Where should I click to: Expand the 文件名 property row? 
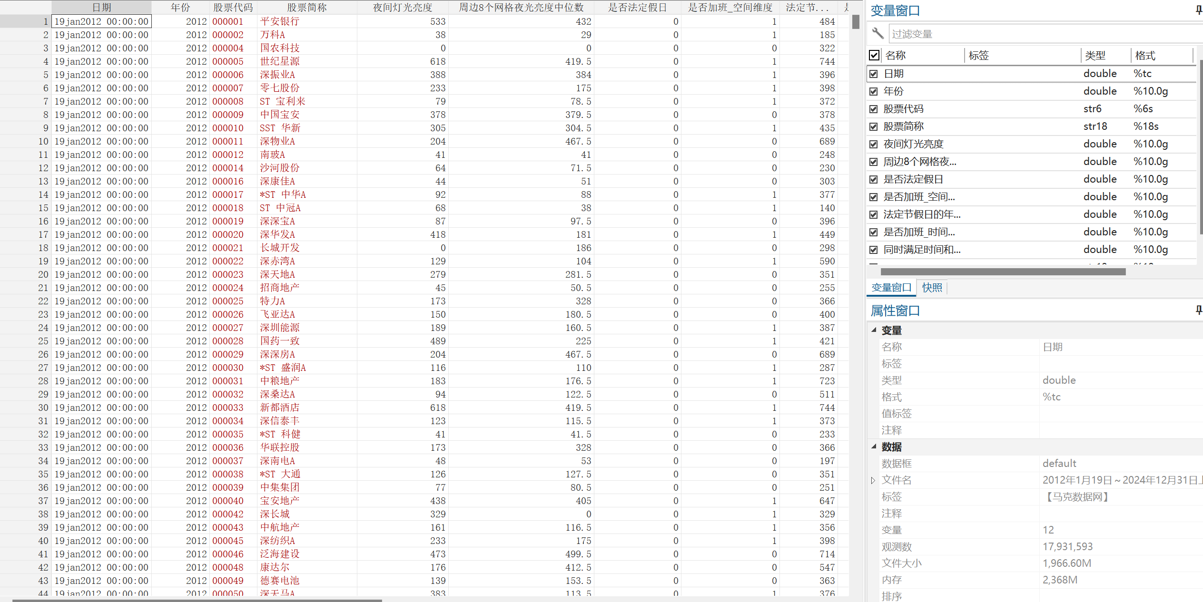[x=873, y=480]
